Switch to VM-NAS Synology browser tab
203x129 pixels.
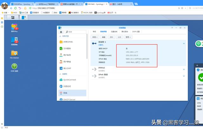pyautogui.click(x=96, y=4)
